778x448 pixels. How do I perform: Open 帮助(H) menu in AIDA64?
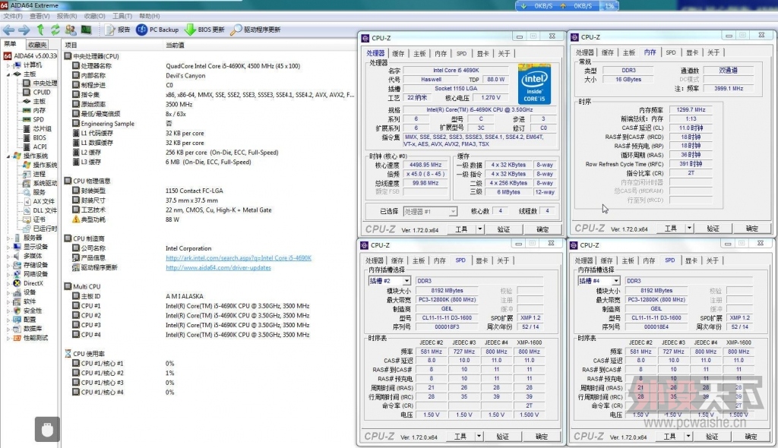click(150, 16)
